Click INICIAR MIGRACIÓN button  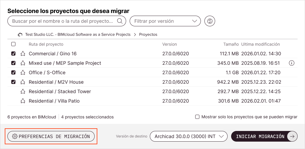264,136
